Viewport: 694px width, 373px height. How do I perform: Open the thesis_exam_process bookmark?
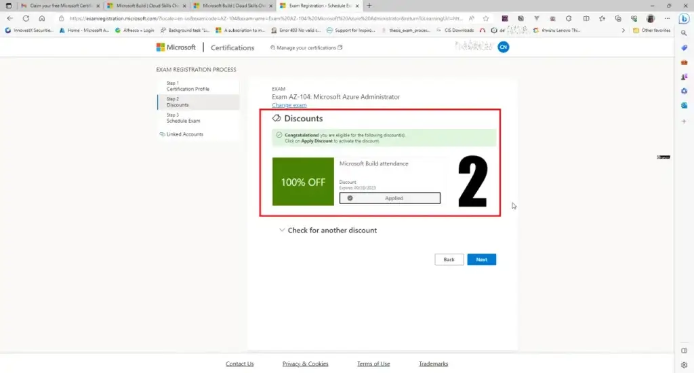pos(405,31)
